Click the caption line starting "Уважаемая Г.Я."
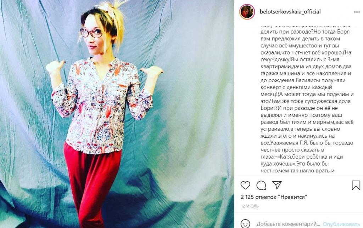Viewport: 363px width, 228px height. tap(307, 143)
